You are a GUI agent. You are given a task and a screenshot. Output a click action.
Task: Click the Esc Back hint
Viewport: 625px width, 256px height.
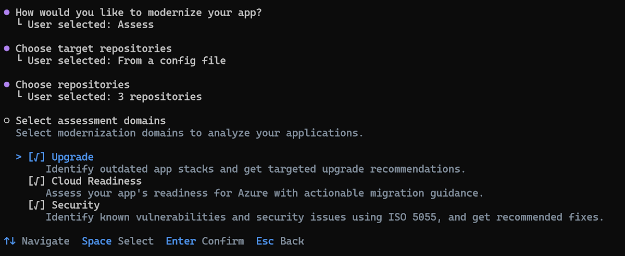(x=280, y=241)
